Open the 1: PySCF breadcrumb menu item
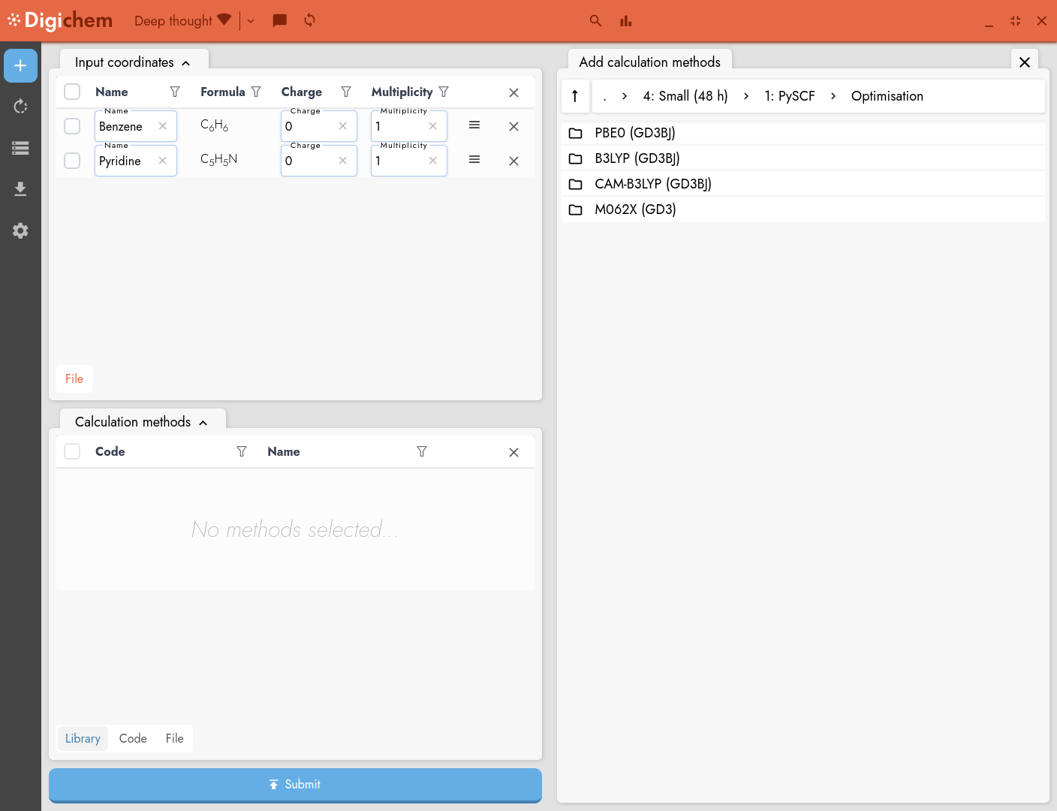Screen dimensions: 1057x811 pyautogui.click(x=789, y=96)
